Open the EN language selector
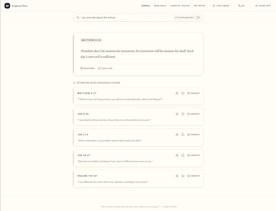Image resolution: width=276 pixels, height=211 pixels. (241, 6)
